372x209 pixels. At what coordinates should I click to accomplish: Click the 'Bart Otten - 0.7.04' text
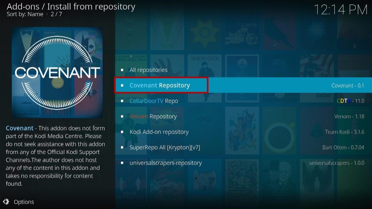click(x=343, y=147)
